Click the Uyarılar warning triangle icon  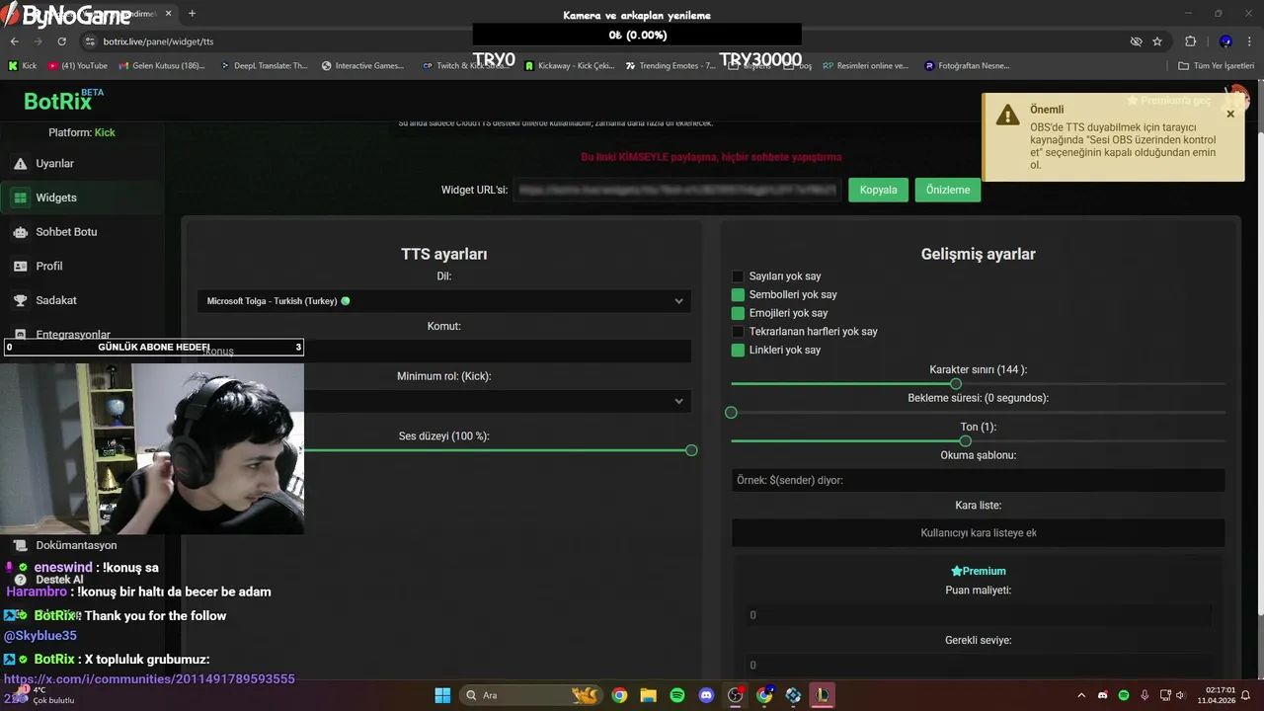[x=20, y=164]
